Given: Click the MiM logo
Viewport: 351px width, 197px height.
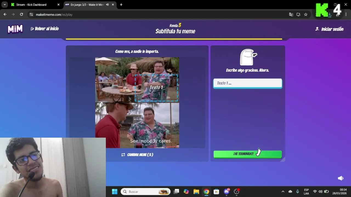Looking at the screenshot, I should 15,29.
